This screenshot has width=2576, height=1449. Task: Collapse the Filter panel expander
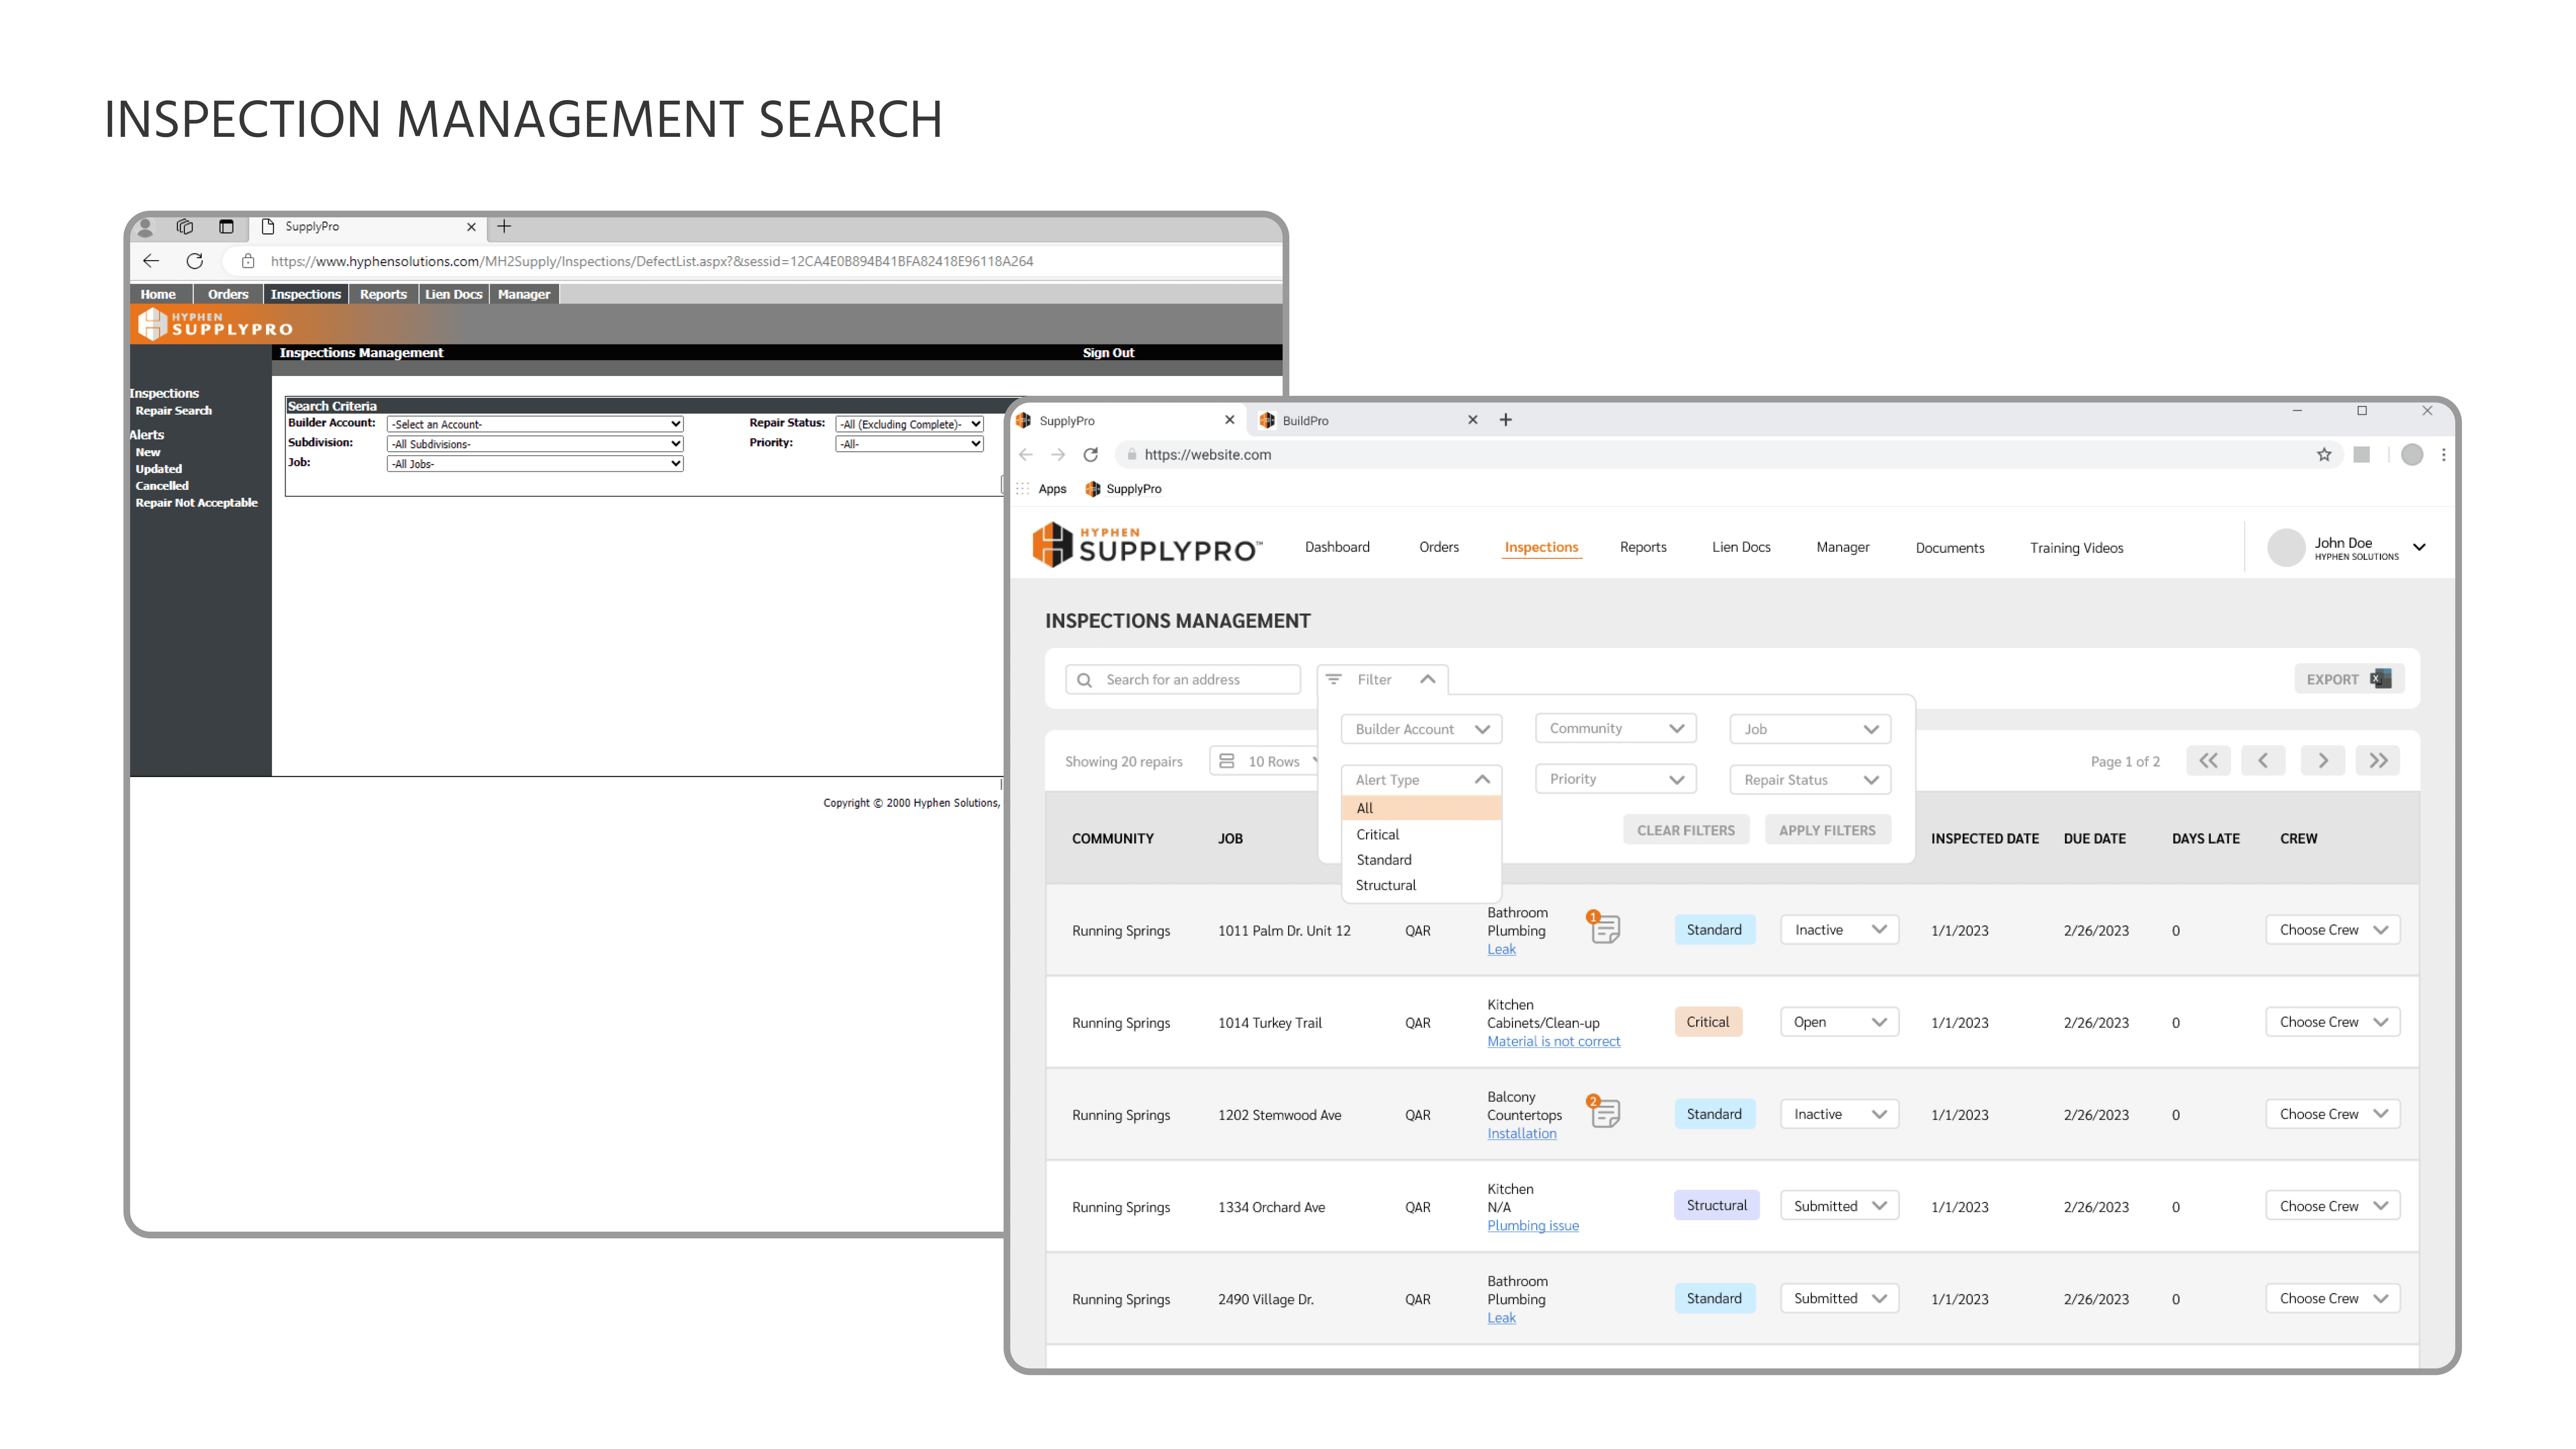click(1427, 679)
